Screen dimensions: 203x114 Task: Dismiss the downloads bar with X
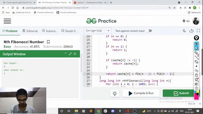coord(200,104)
